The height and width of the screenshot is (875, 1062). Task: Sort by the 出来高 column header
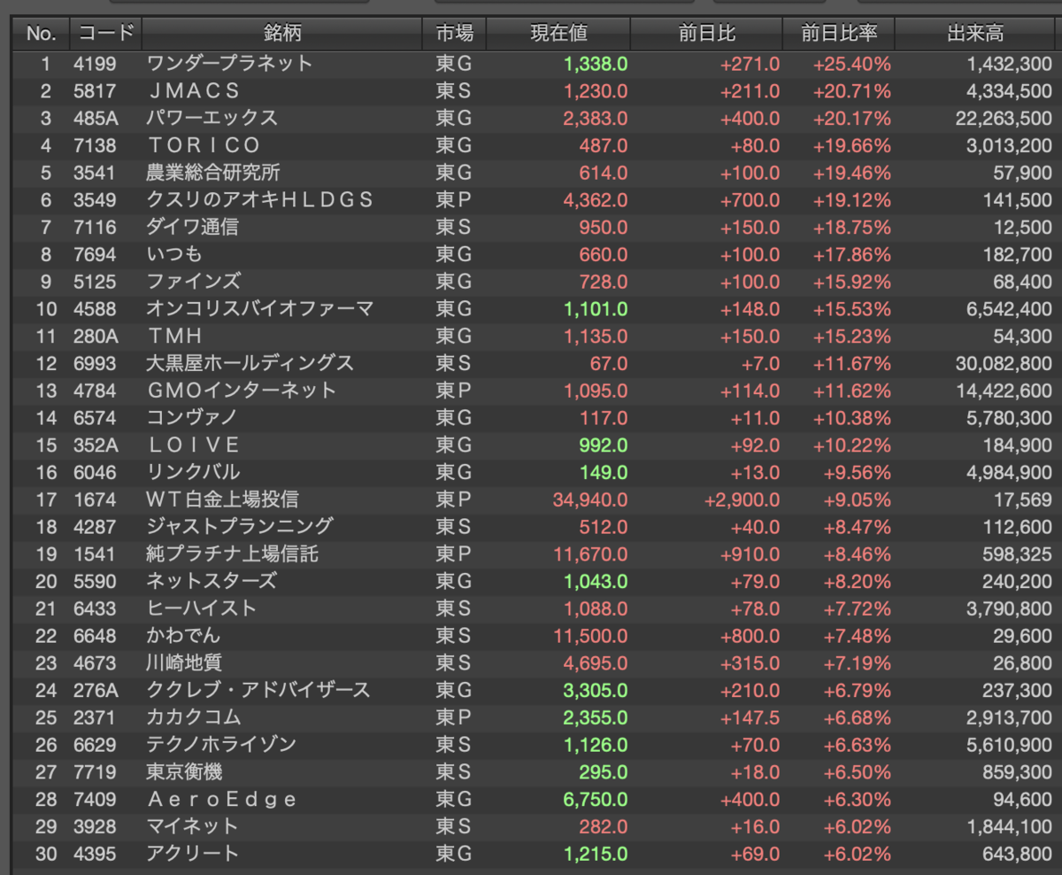(975, 35)
